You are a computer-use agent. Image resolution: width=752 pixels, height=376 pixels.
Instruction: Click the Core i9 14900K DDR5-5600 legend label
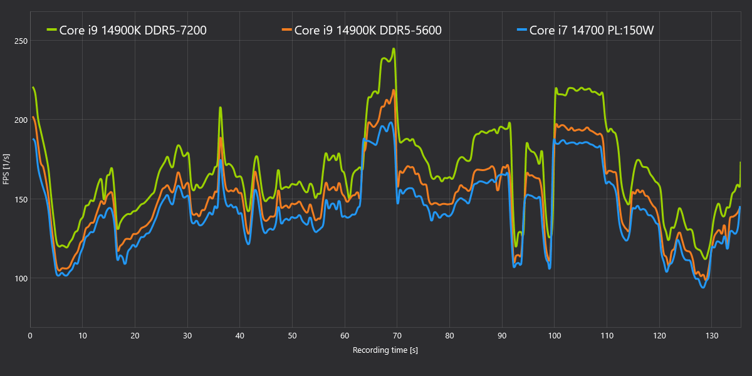[368, 29]
